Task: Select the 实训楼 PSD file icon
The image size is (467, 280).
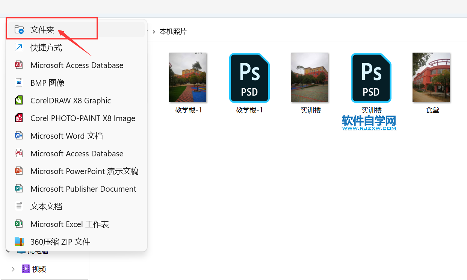Action: [x=371, y=78]
